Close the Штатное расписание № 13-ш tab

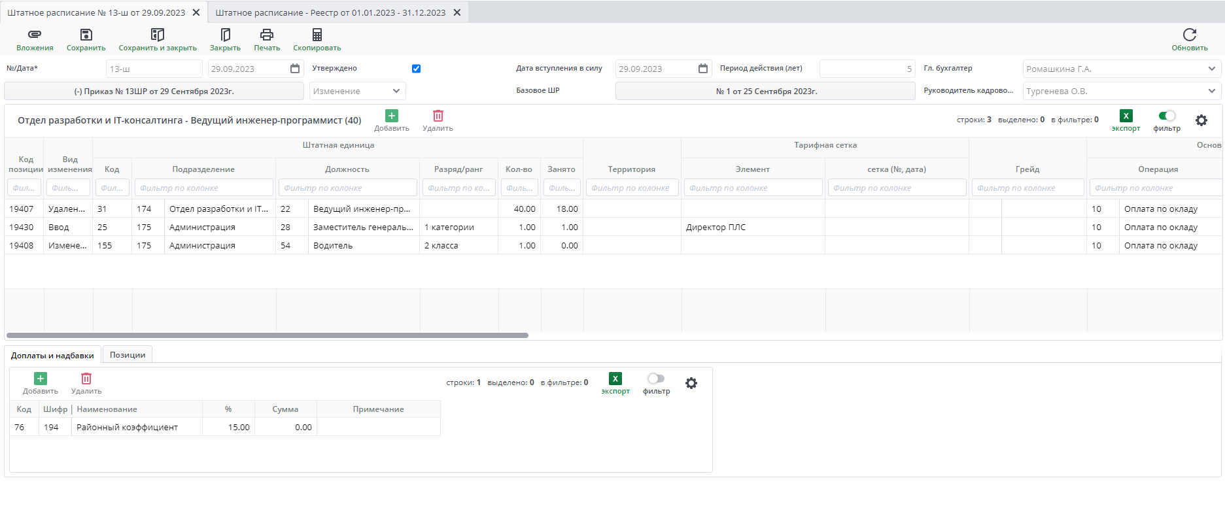point(196,12)
